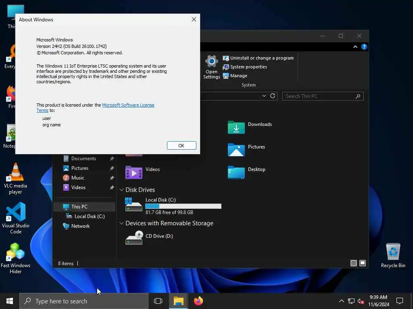The width and height of the screenshot is (413, 309).
Task: Open VLC media player desktop shortcut
Action: (16, 178)
